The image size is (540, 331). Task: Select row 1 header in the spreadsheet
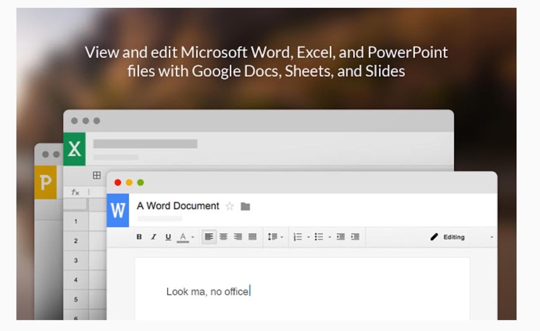pos(76,221)
